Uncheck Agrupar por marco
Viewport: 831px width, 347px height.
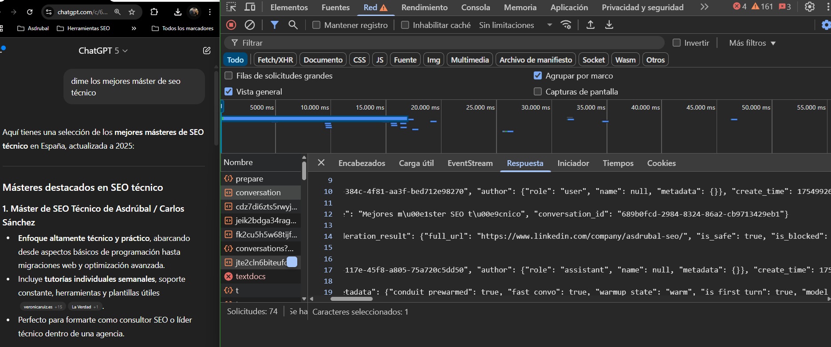(538, 76)
